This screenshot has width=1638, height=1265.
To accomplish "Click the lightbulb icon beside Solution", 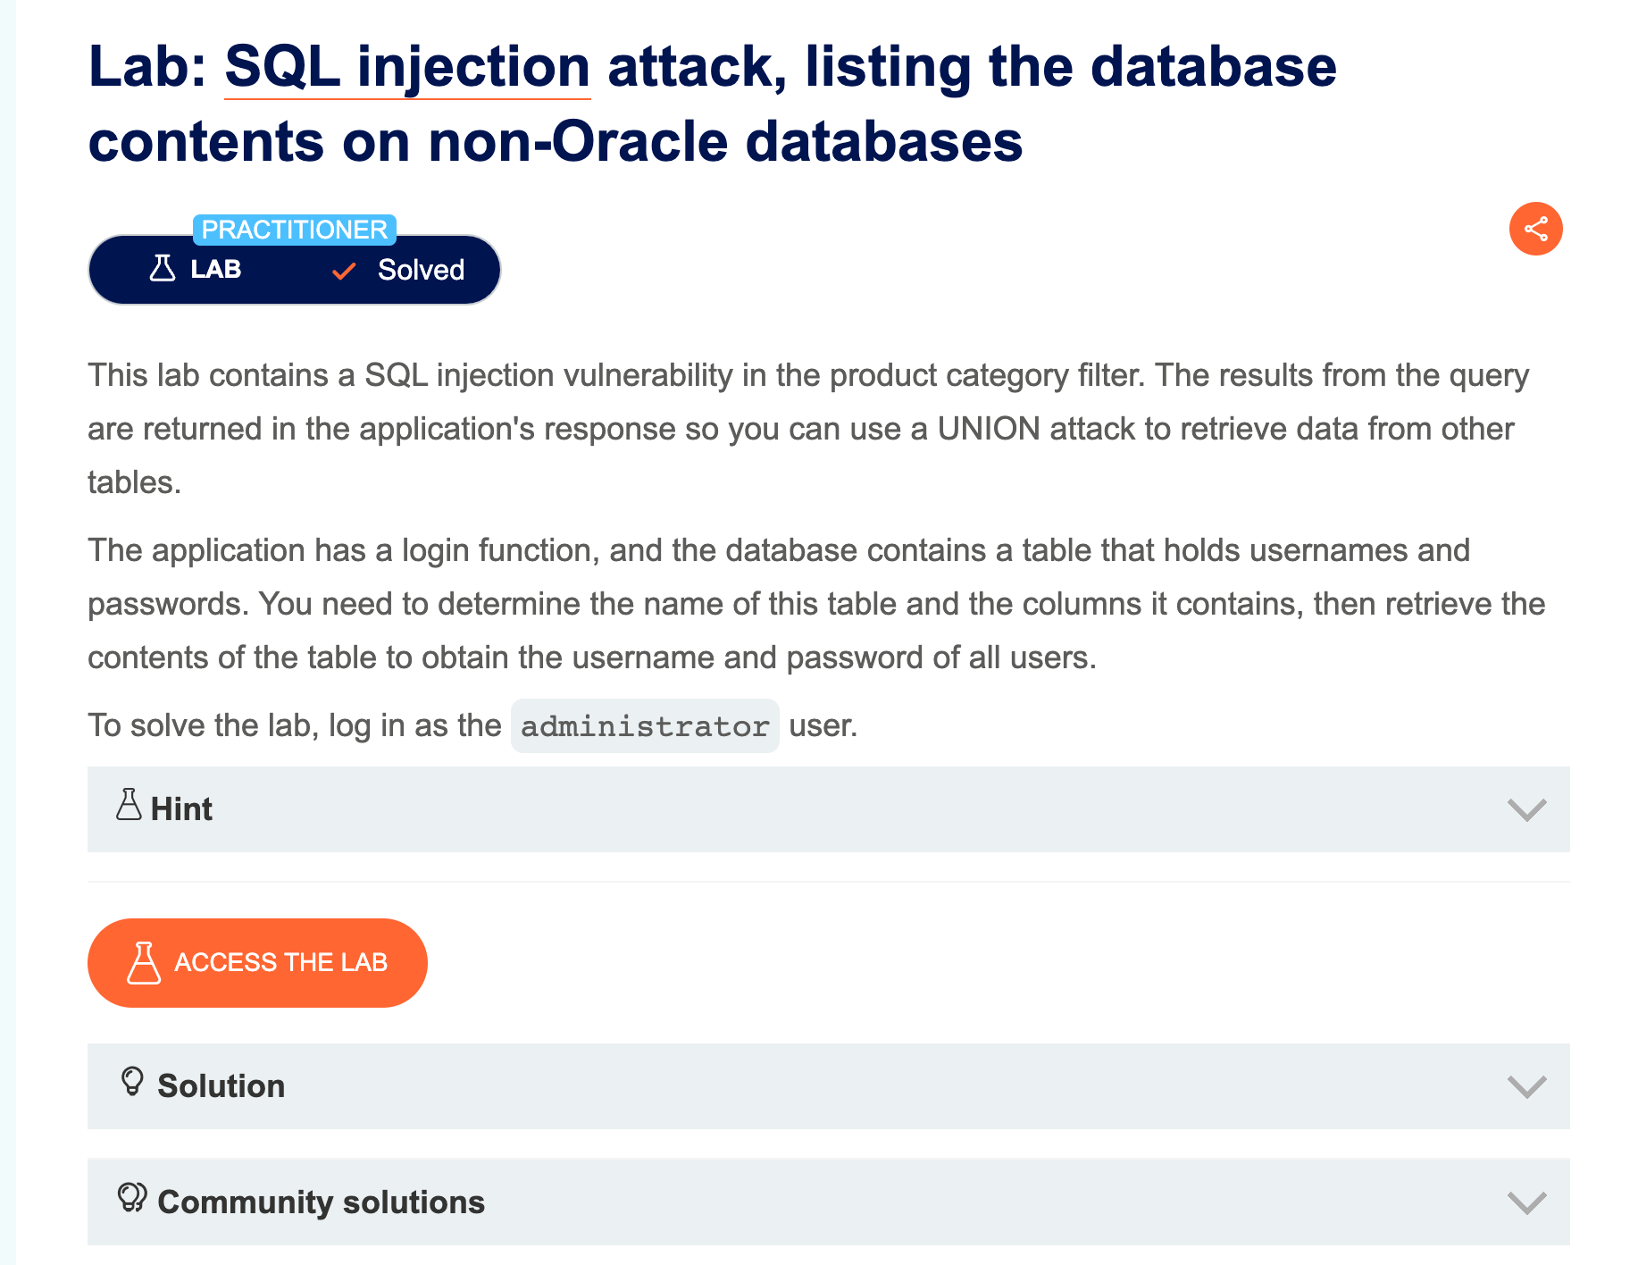I will pos(132,1082).
